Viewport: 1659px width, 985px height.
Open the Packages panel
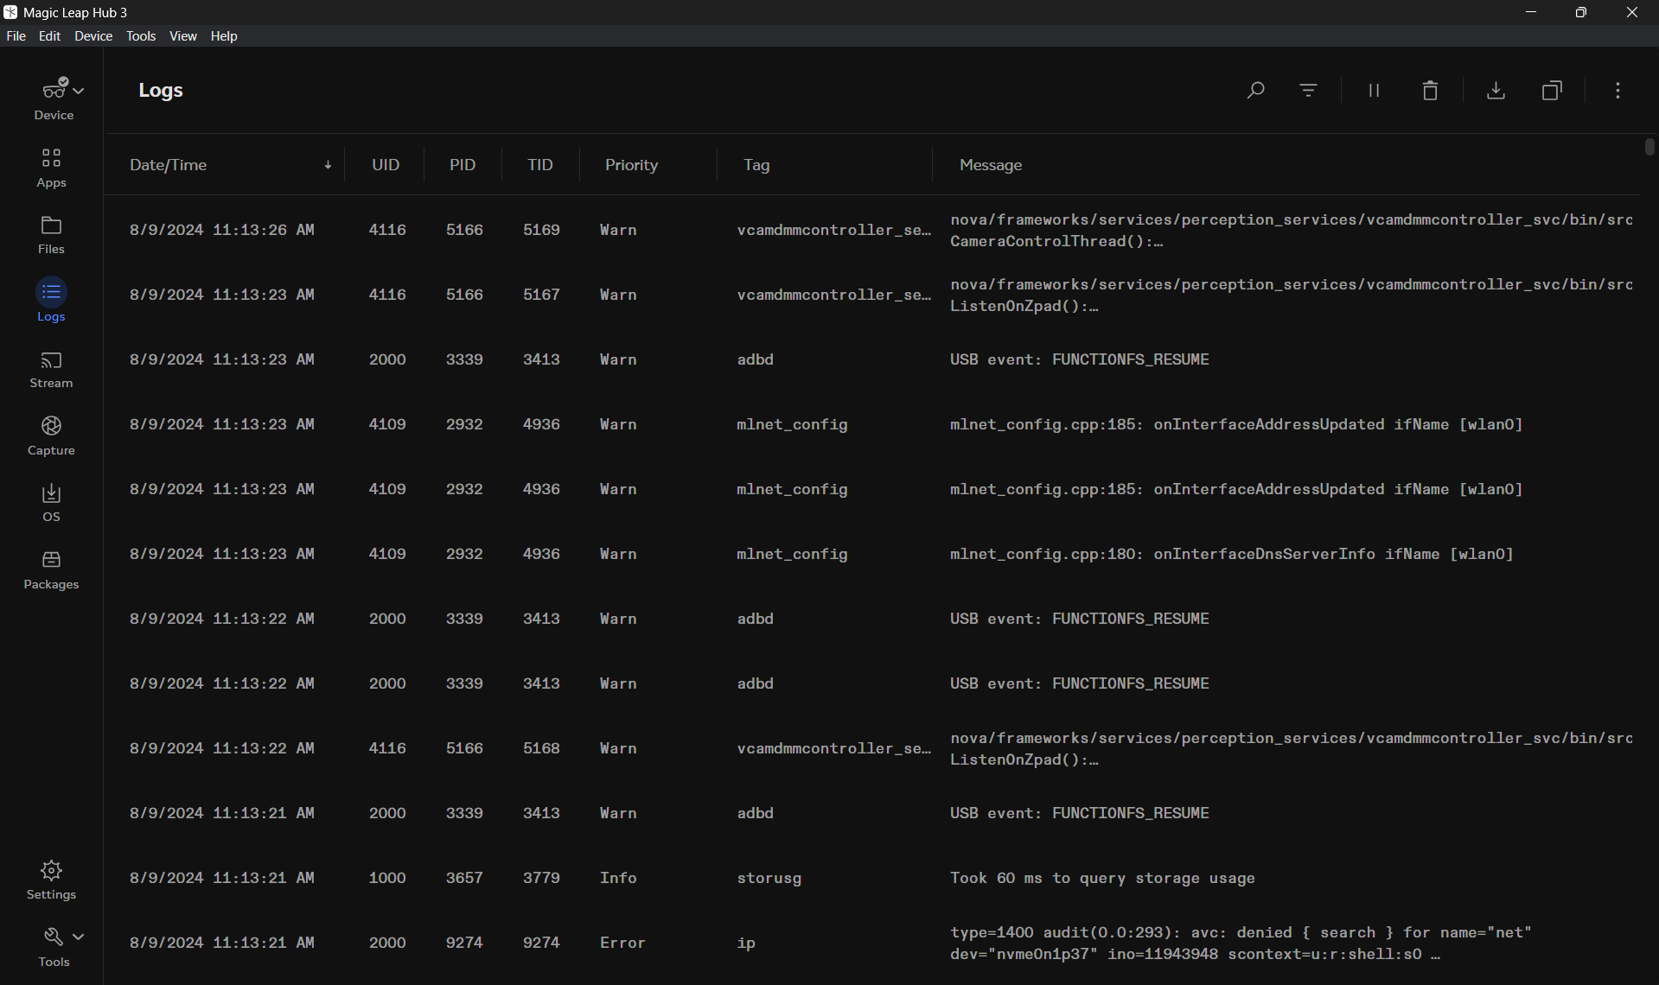point(51,569)
